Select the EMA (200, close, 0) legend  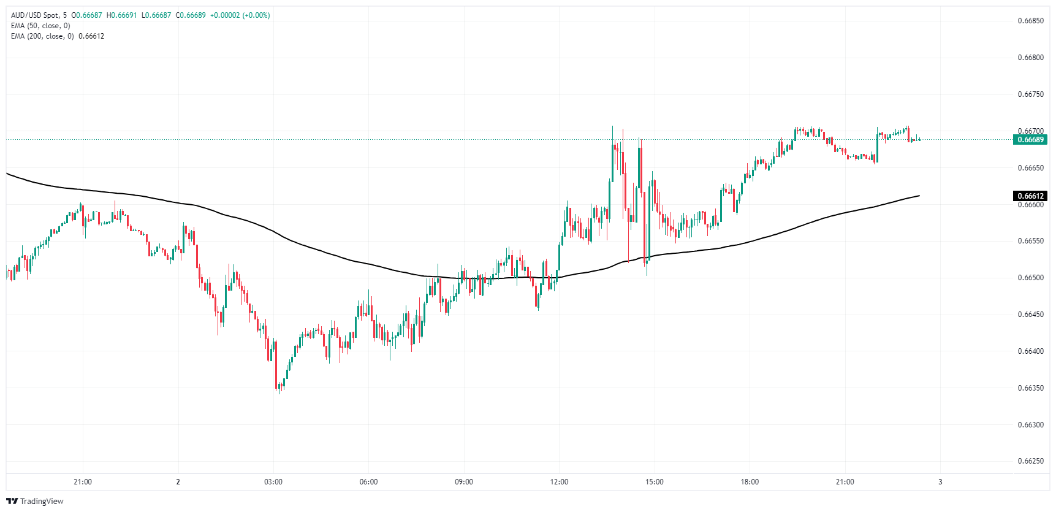pyautogui.click(x=42, y=36)
